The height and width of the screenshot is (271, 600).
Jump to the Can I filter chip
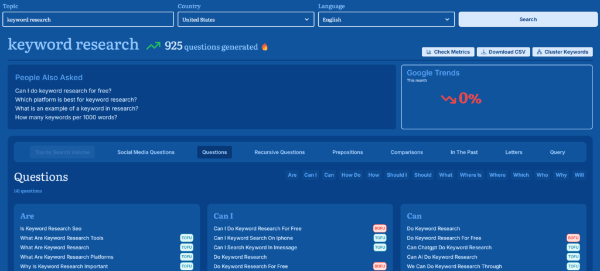click(311, 175)
